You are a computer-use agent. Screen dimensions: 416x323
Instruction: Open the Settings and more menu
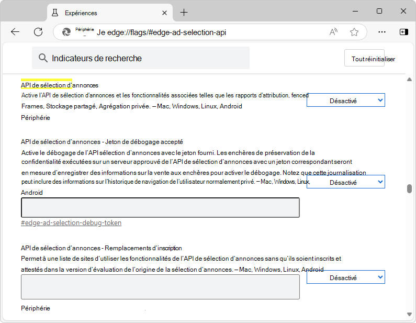382,32
